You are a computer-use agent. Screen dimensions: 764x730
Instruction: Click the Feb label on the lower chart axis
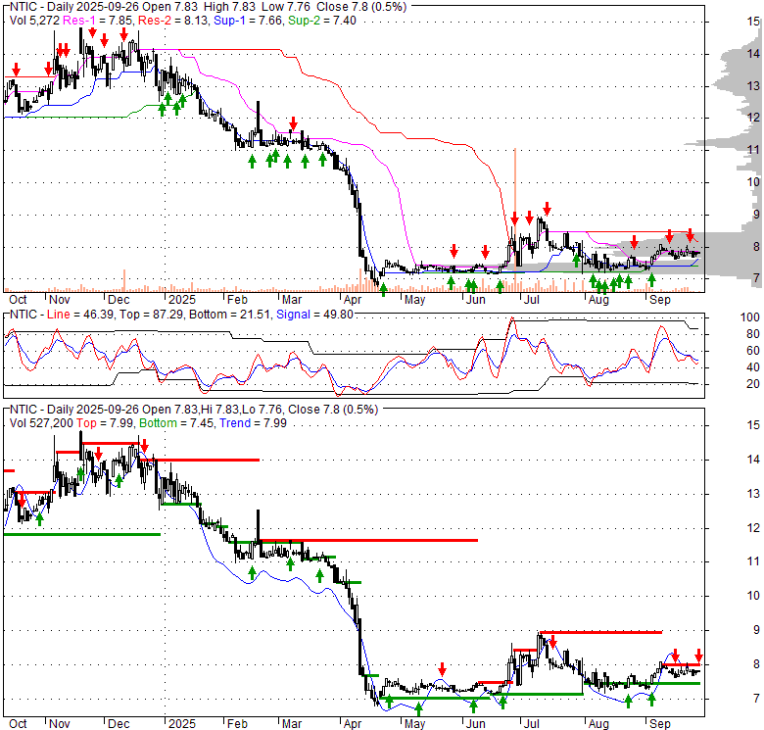(x=237, y=724)
